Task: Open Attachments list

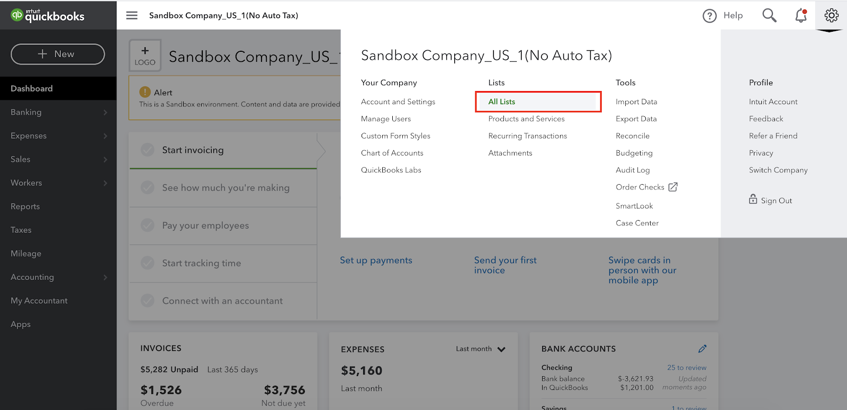Action: (510, 153)
